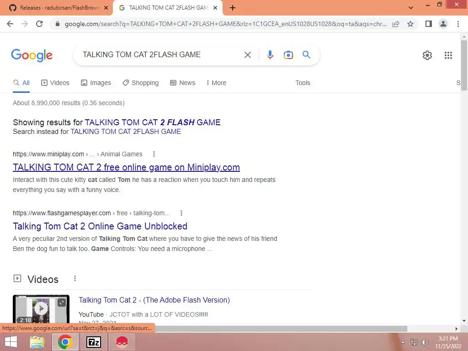Select the All results tab
Image resolution: width=468 pixels, height=351 pixels.
(x=21, y=83)
